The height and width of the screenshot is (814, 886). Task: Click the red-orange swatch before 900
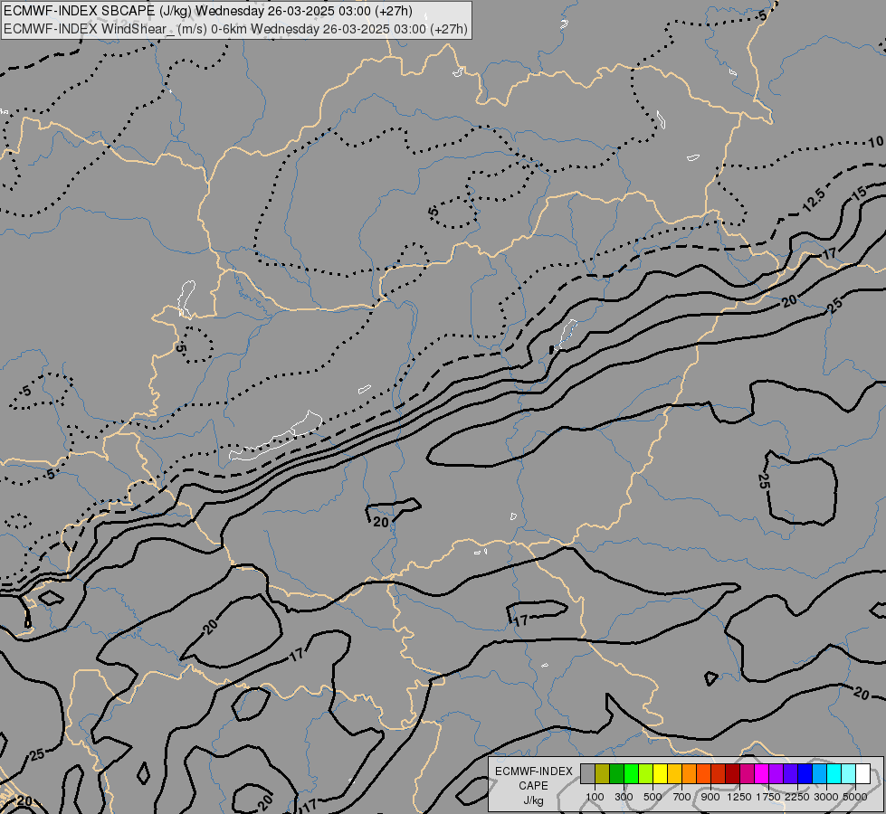(x=703, y=773)
